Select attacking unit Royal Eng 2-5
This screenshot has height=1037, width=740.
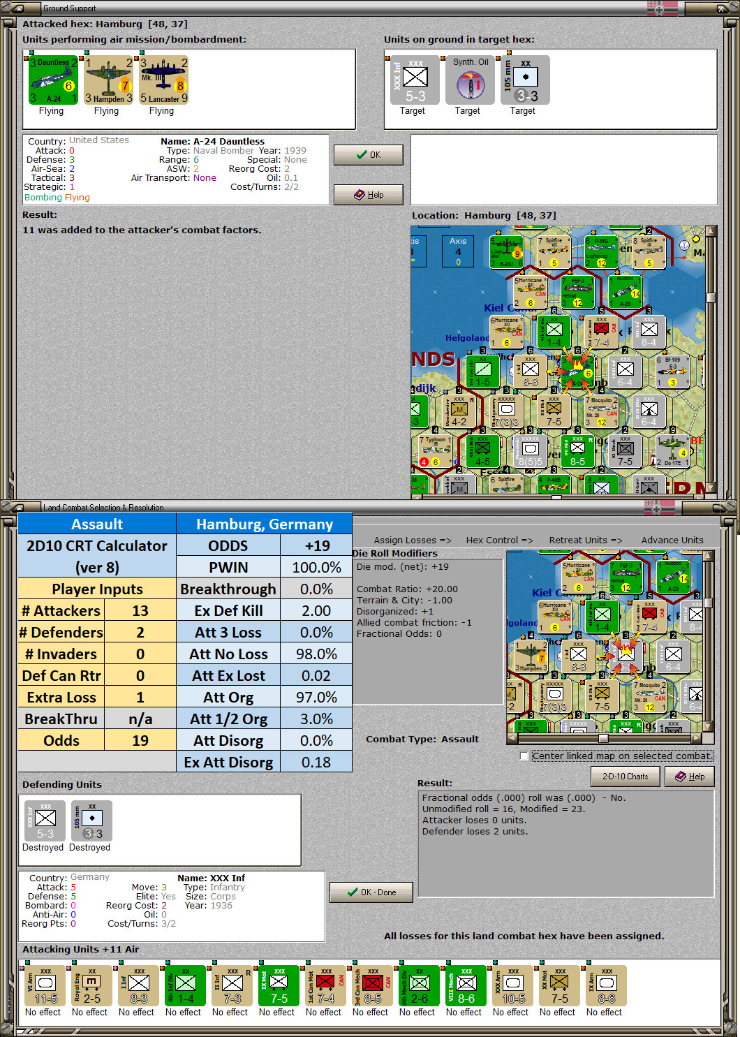pyautogui.click(x=92, y=986)
